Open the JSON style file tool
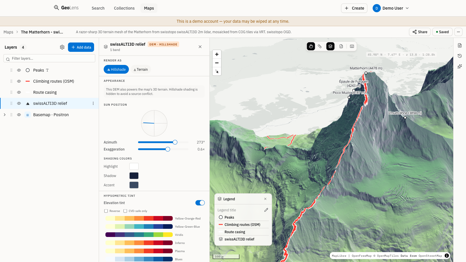466x262 pixels. (x=341, y=46)
